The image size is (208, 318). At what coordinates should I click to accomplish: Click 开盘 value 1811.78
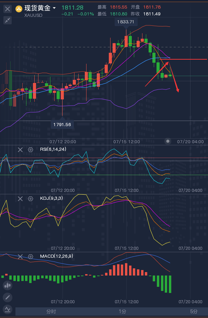click(152, 7)
